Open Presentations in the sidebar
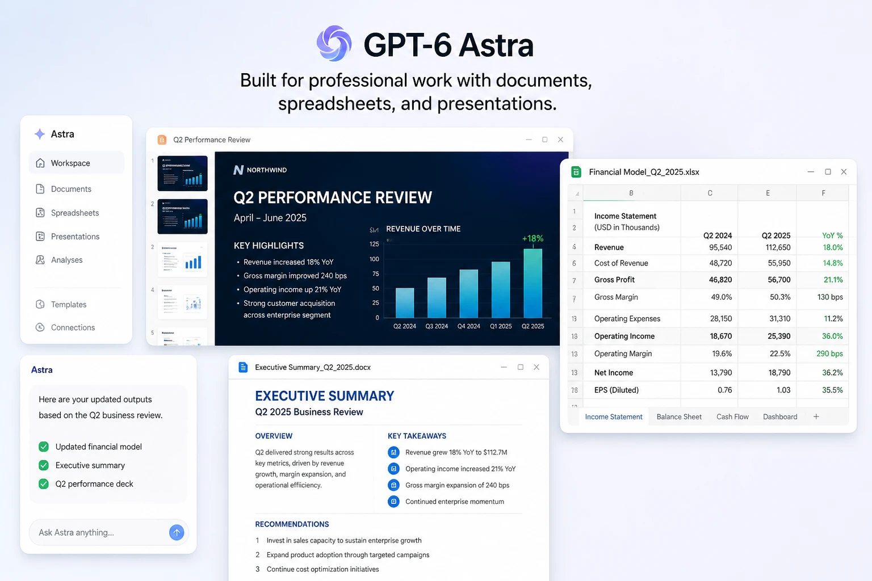872x581 pixels. point(76,237)
